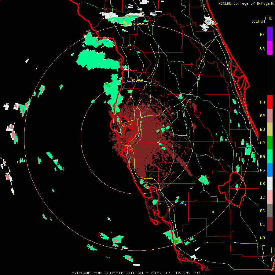
Task: Click the ND legend label
Action: coord(262,238)
